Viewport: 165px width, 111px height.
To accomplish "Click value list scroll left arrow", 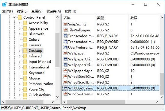I will tap(64, 101).
